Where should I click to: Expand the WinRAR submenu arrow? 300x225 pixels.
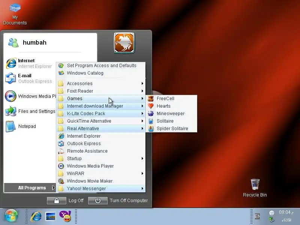pyautogui.click(x=142, y=173)
